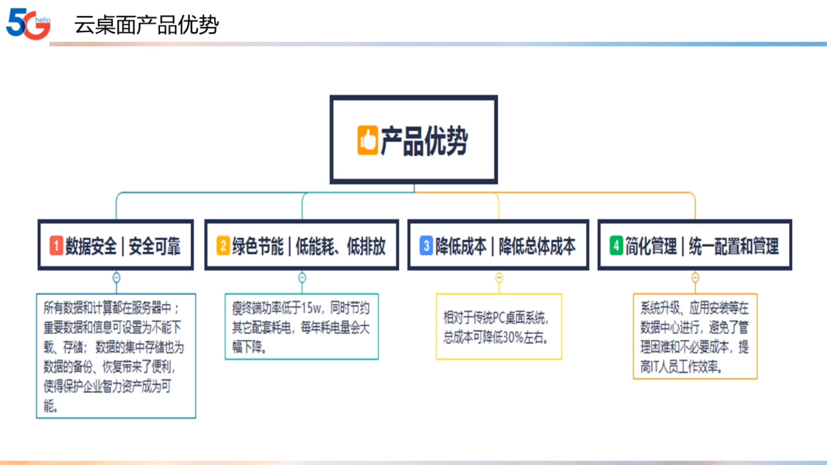This screenshot has width=827, height=465.
Task: Select the 简化管理 | 统一配置和管理 node
Action: pos(695,245)
